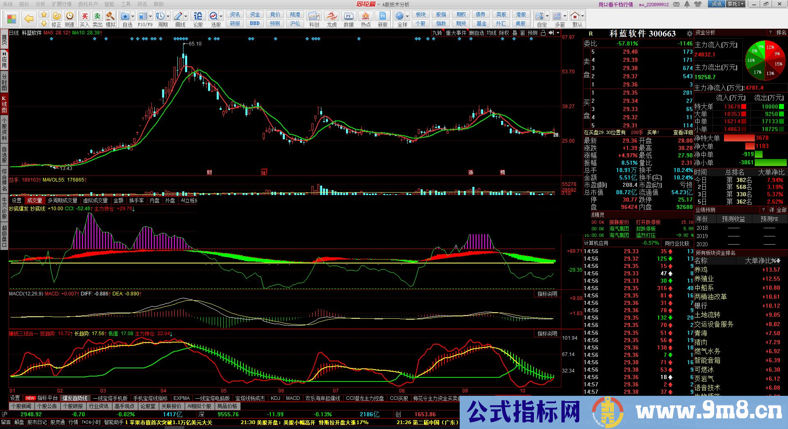The height and width of the screenshot is (429, 788).
Task: Click the down arrow navigation icon
Action: (x=44, y=23)
